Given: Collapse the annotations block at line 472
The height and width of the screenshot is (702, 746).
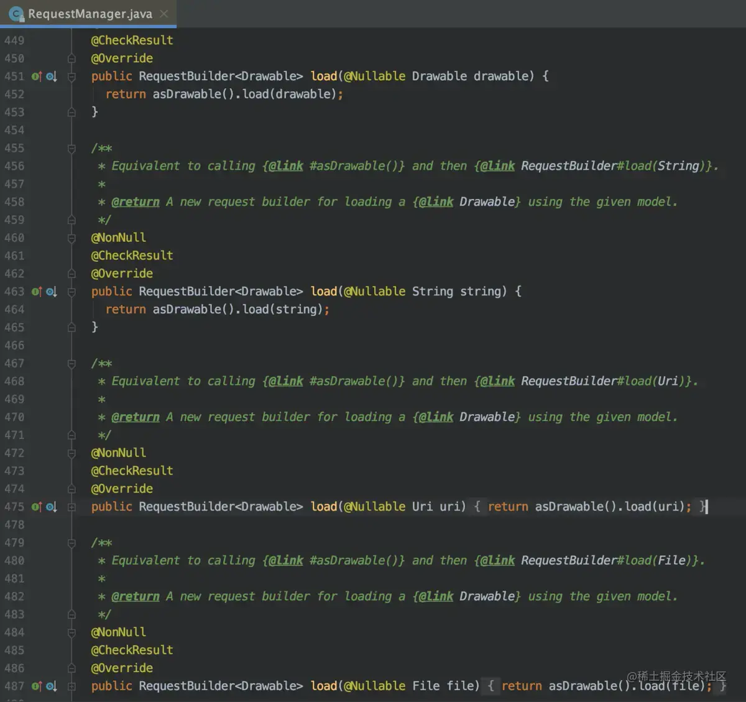Looking at the screenshot, I should pos(71,453).
